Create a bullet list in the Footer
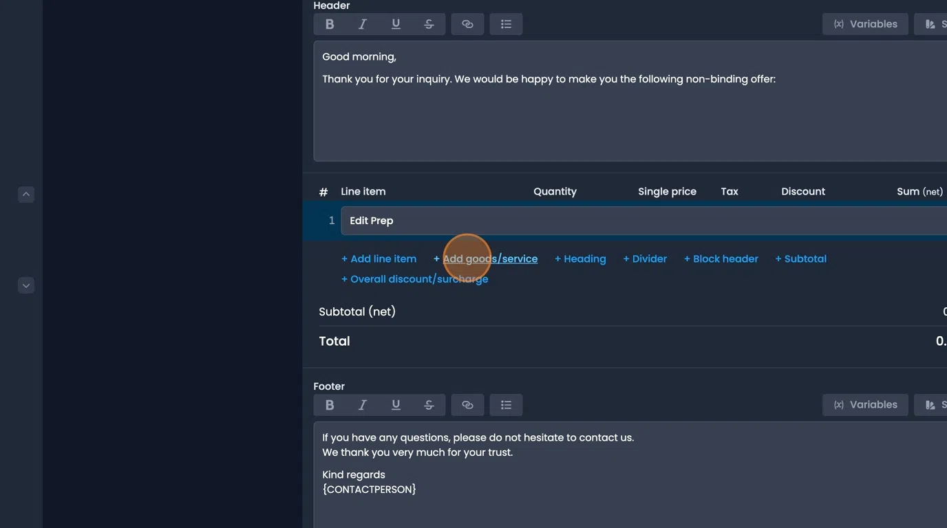The width and height of the screenshot is (947, 528). tap(506, 404)
